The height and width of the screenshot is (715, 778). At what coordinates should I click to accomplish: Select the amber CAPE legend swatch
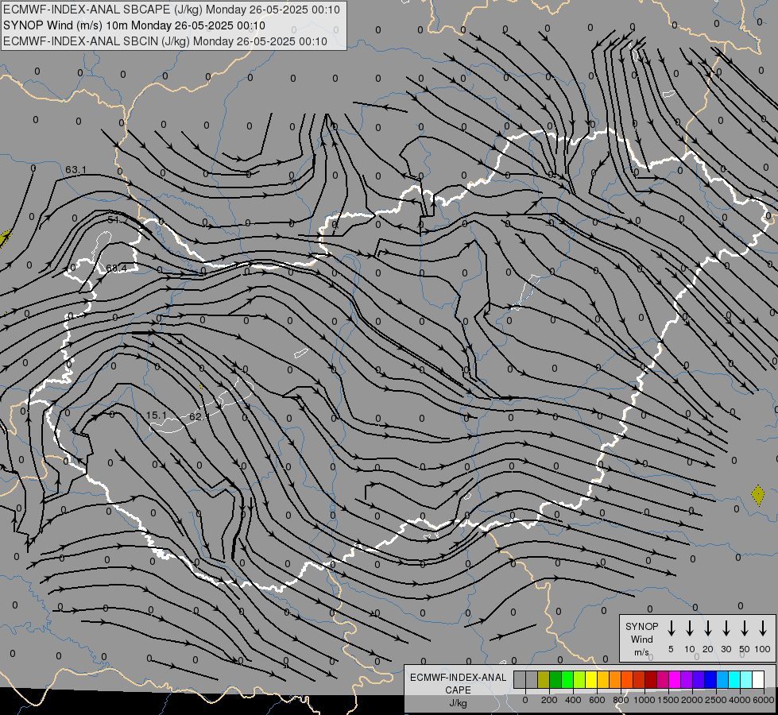tap(603, 679)
